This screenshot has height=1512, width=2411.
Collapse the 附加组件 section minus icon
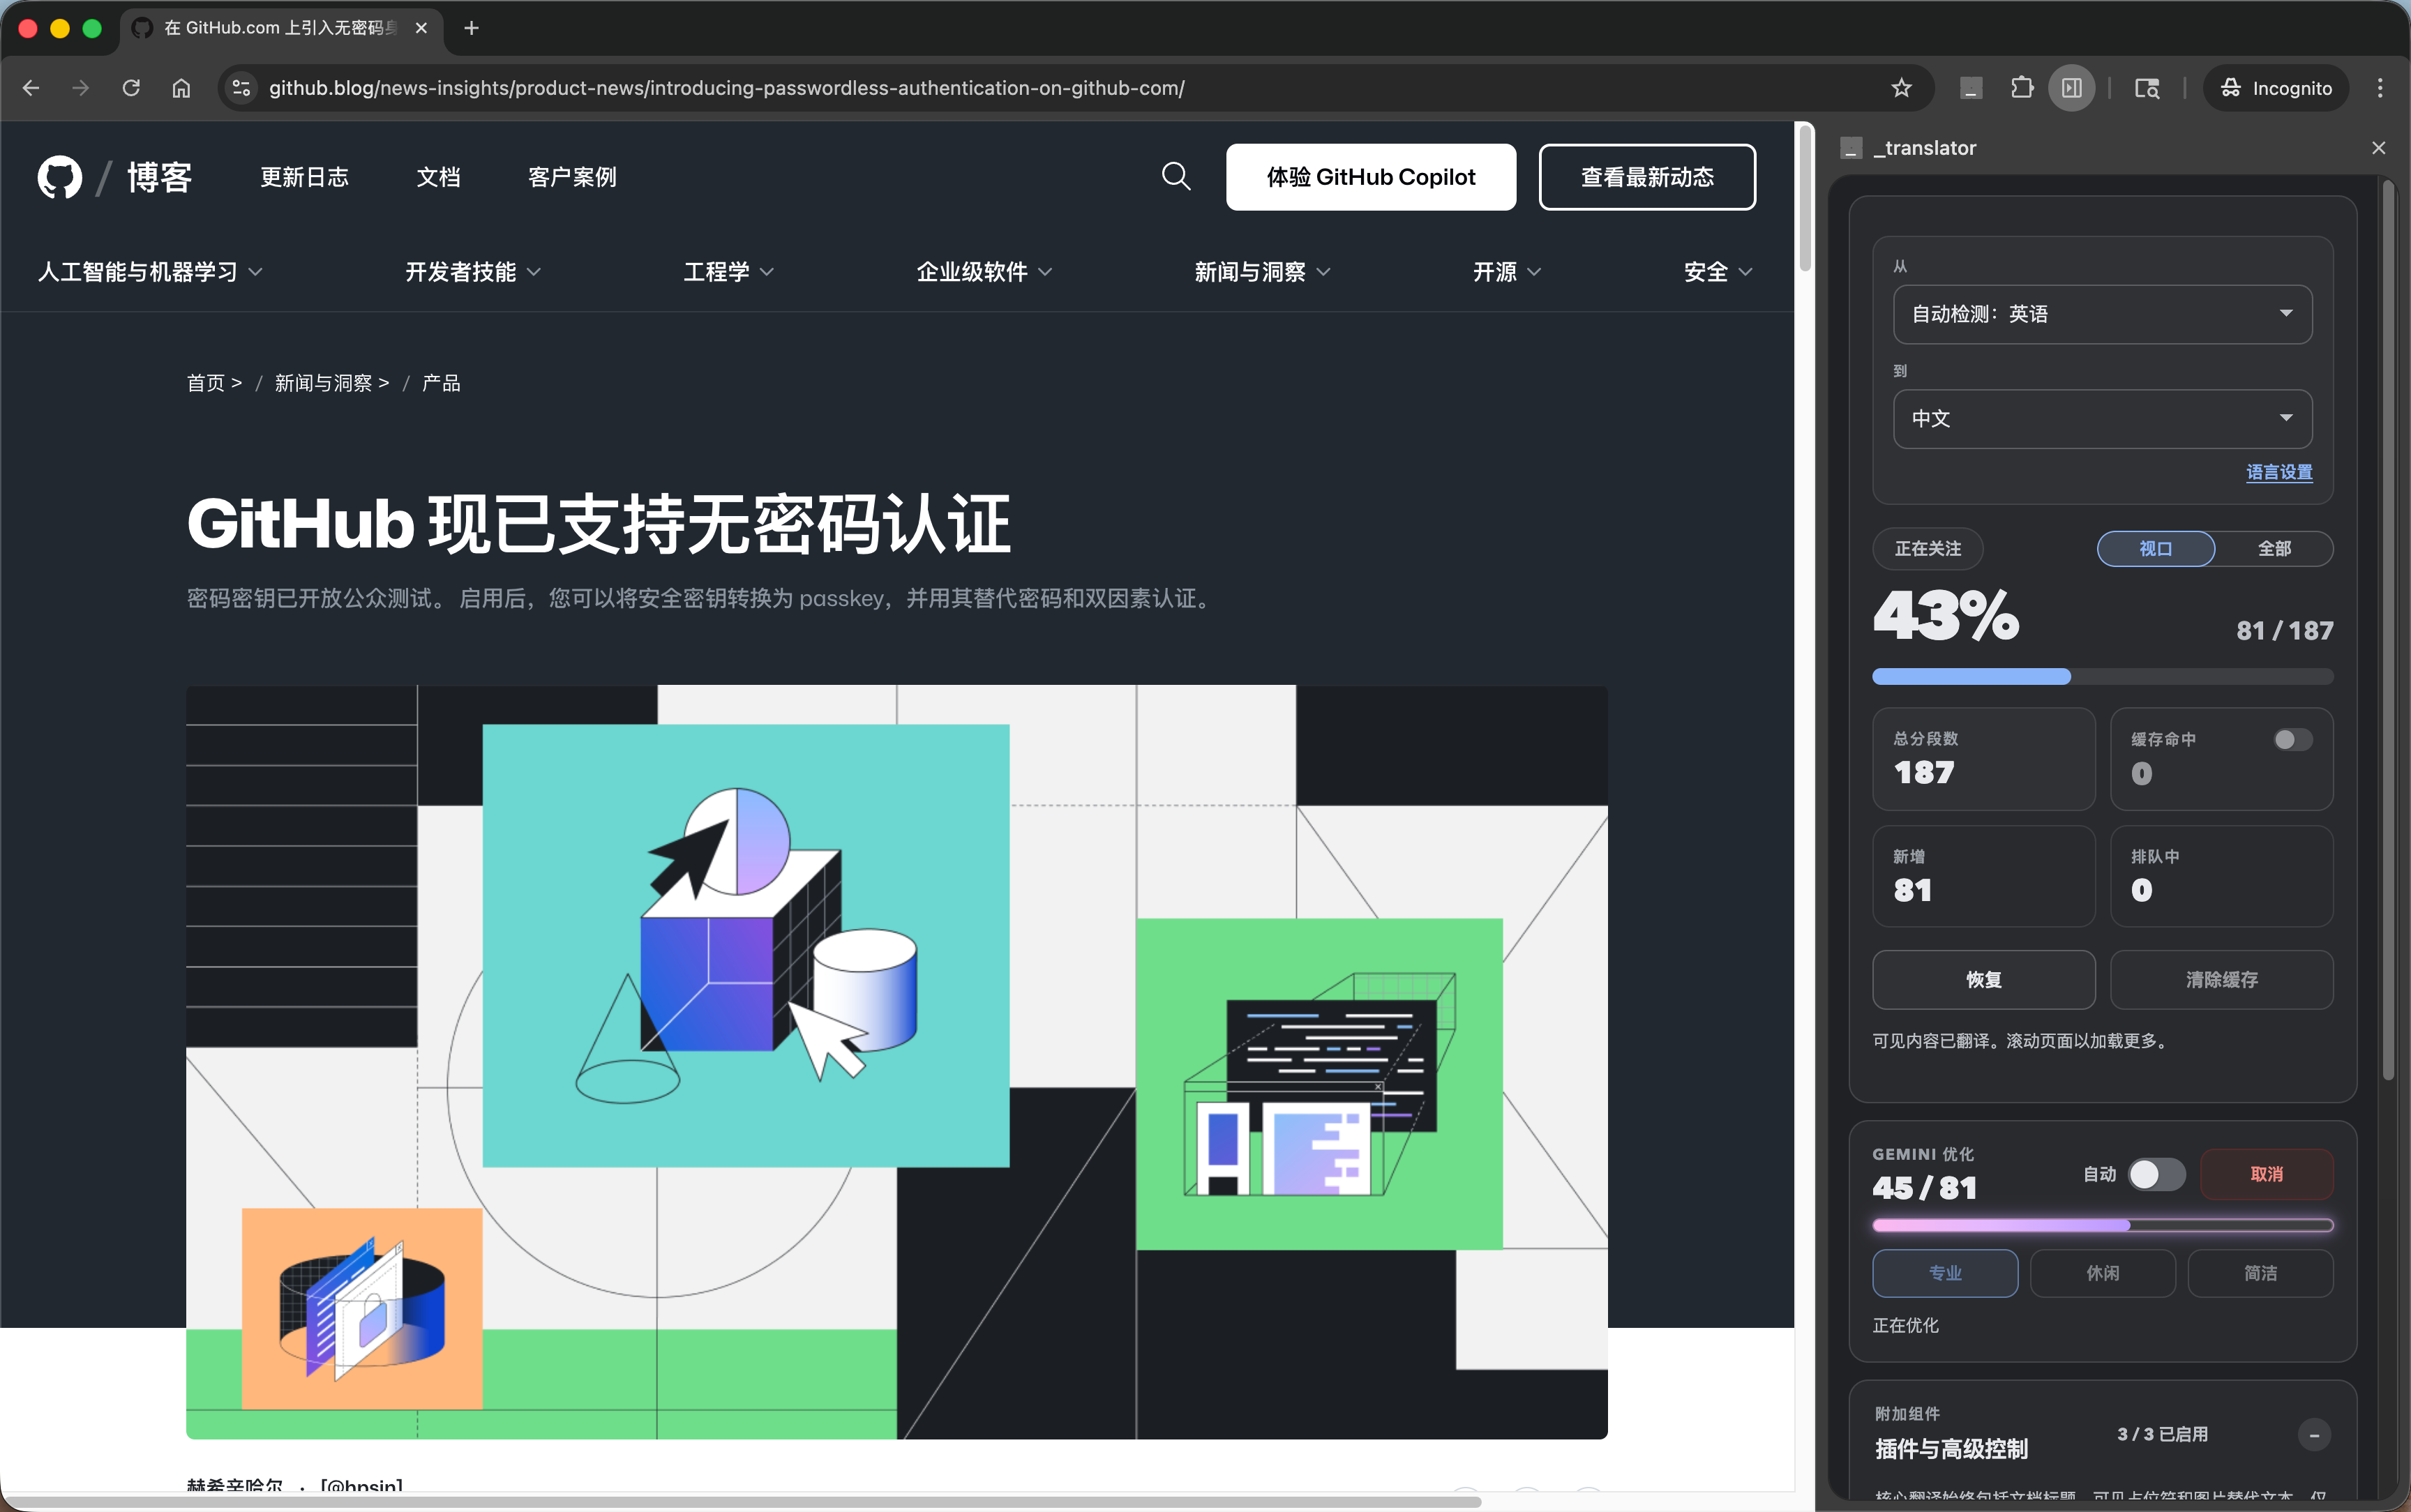[x=2313, y=1435]
